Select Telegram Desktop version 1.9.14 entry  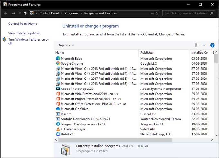pos(83,124)
